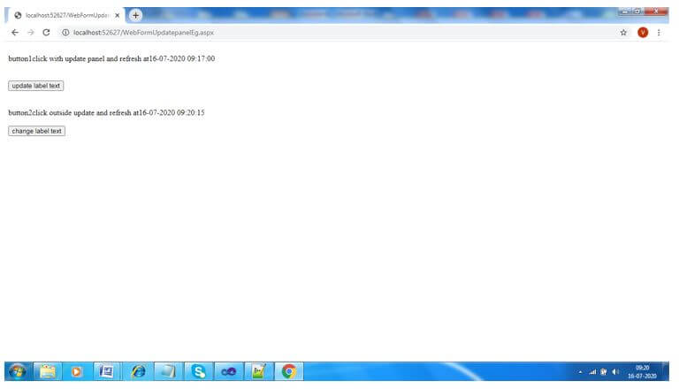Image resolution: width=679 pixels, height=389 pixels.
Task: Open the Visual Studio taskbar icon
Action: pyautogui.click(x=229, y=371)
